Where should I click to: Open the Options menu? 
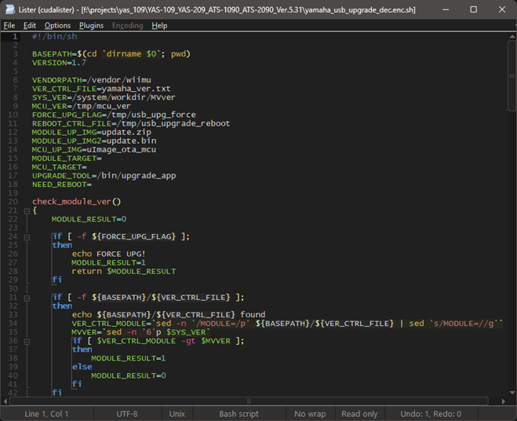click(57, 25)
